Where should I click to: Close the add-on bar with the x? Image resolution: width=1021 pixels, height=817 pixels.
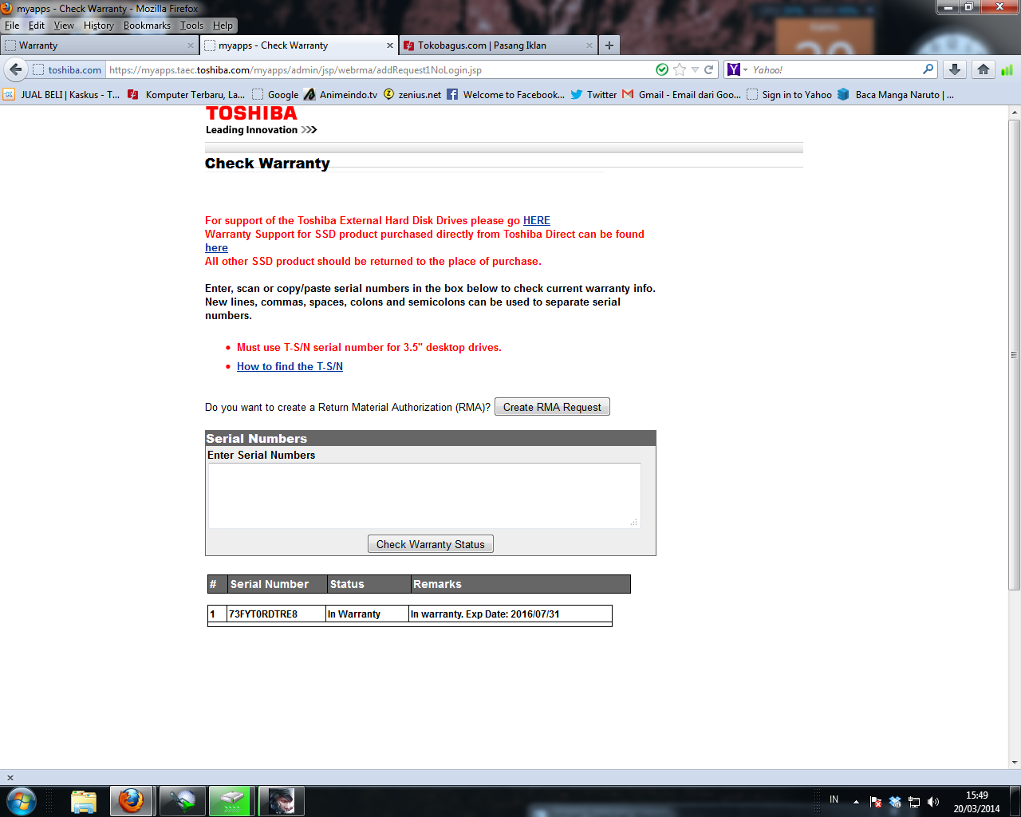[x=10, y=777]
